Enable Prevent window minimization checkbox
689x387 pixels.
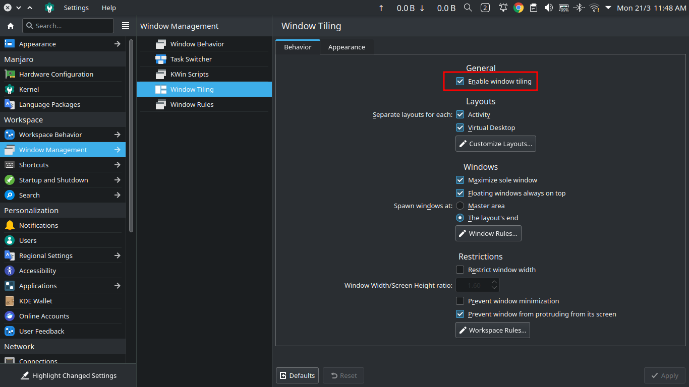(x=460, y=301)
